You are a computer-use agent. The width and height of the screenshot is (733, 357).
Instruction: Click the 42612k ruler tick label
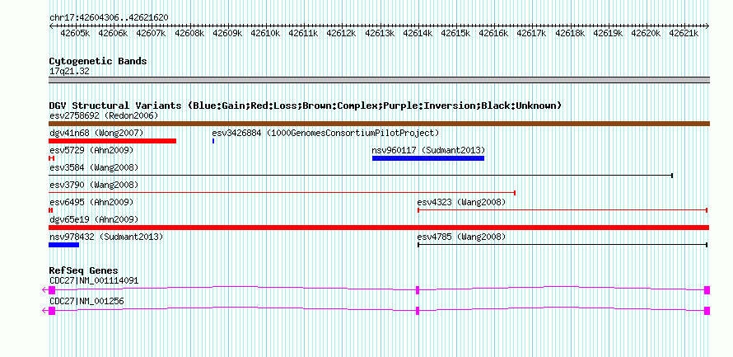[342, 33]
